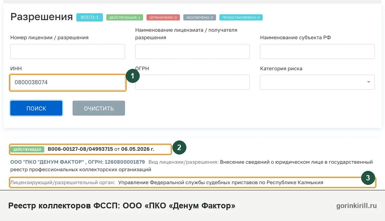The image size is (385, 221).
Task: Click the Категория риска label
Action: pos(281,69)
